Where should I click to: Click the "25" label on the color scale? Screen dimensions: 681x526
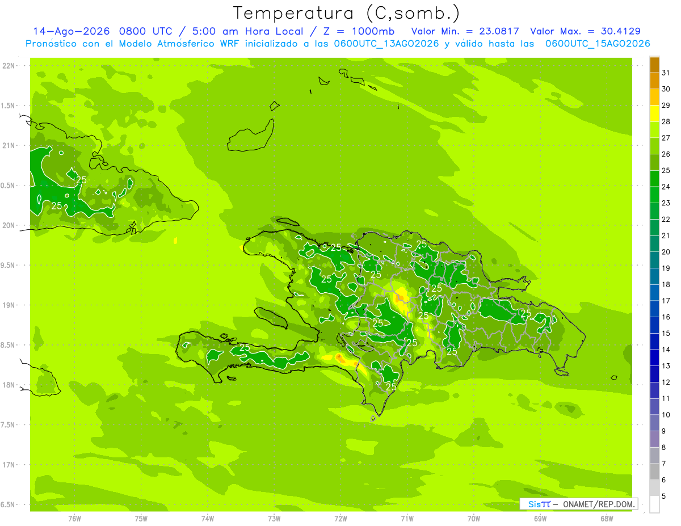[x=666, y=170]
